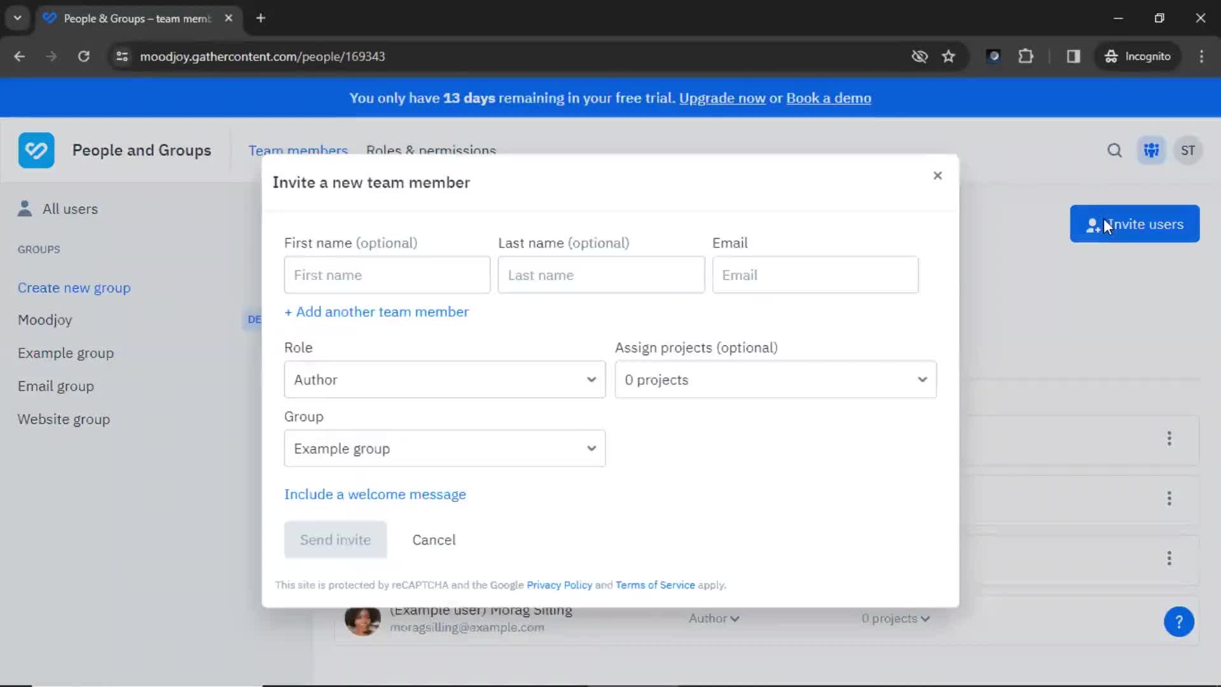Click the Send invite button
This screenshot has height=687, width=1221.
[335, 539]
